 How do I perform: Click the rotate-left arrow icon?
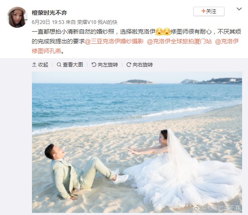(94, 65)
